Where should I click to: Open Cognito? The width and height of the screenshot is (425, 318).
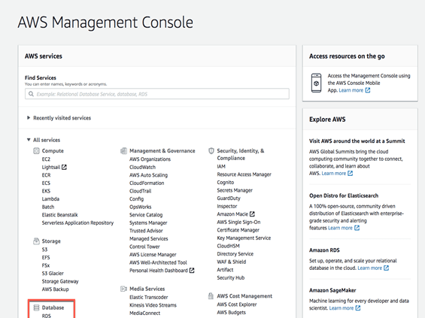(225, 182)
